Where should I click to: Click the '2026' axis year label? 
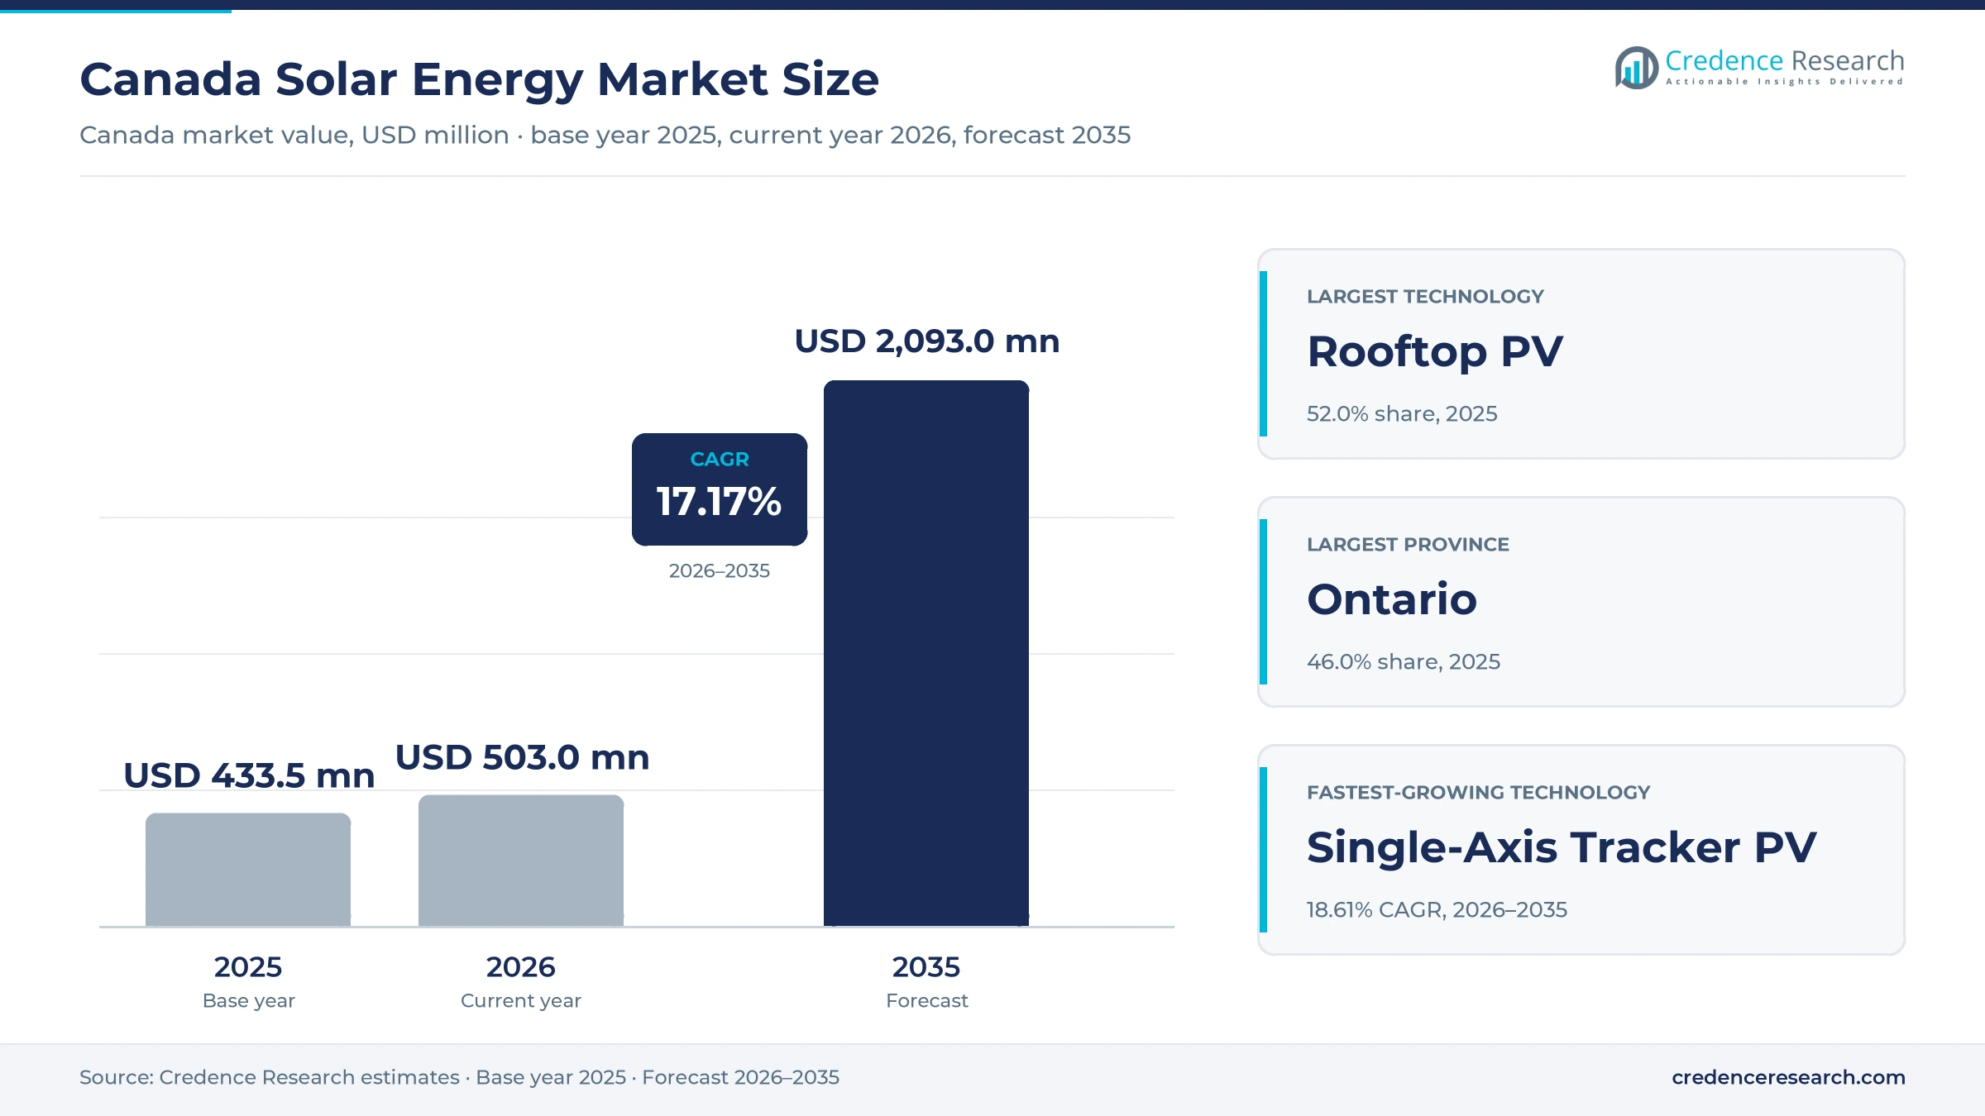[x=521, y=966]
